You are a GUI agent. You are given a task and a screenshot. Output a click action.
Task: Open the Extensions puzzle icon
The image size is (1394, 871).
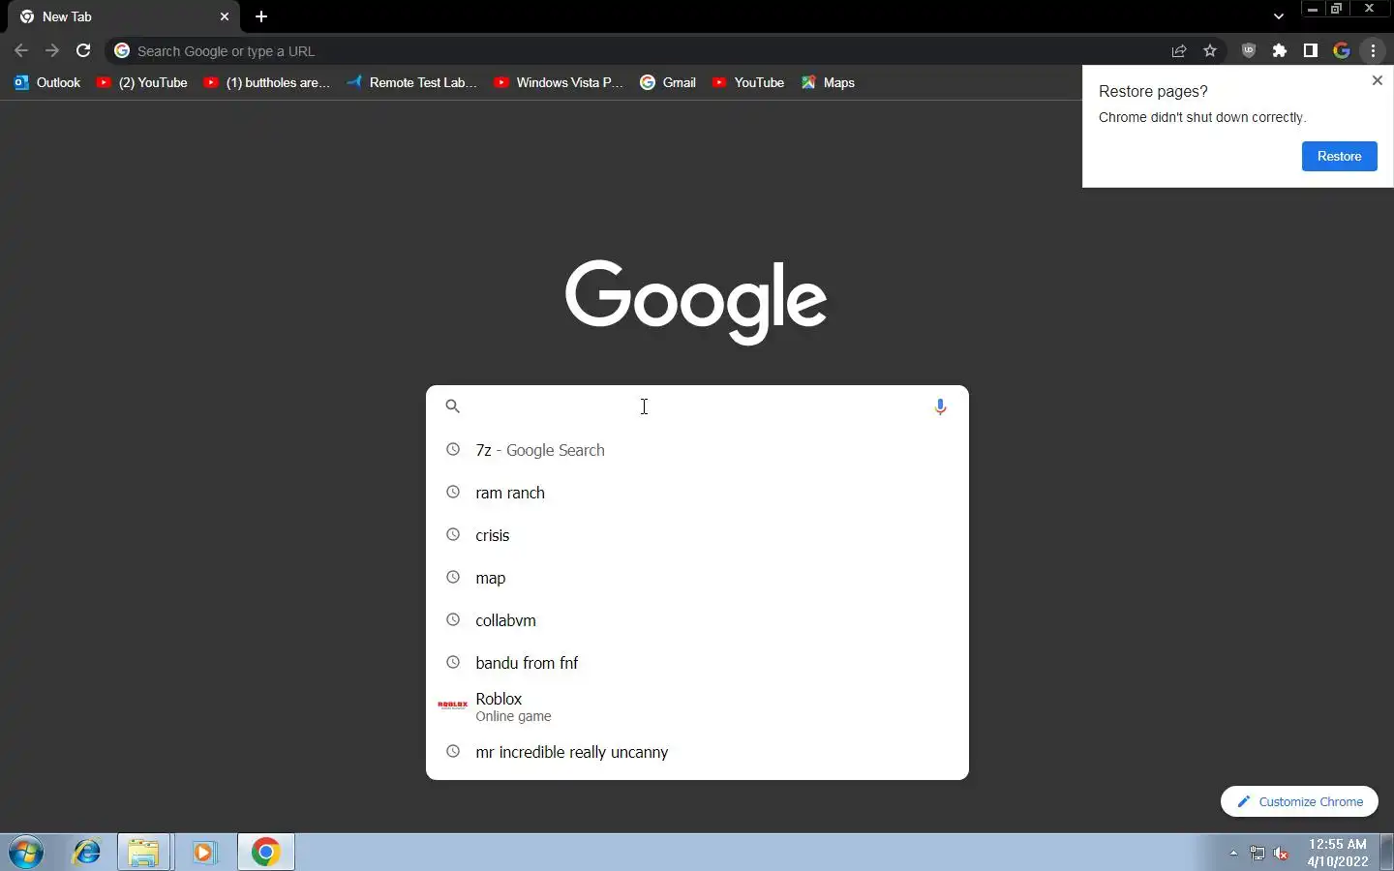1280,51
